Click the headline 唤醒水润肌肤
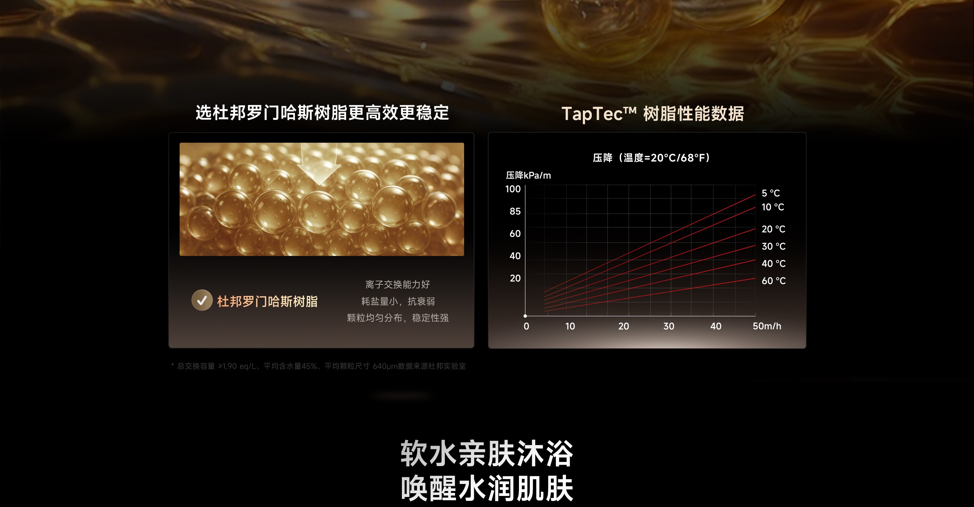 click(487, 489)
